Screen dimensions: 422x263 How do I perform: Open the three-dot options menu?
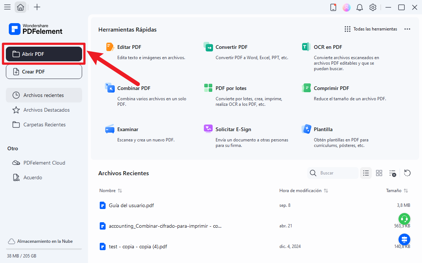coord(407,29)
